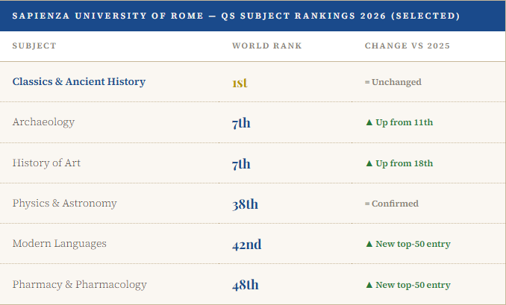Click the green up arrow in the Archaeology row
The height and width of the screenshot is (305, 506).
(x=369, y=123)
